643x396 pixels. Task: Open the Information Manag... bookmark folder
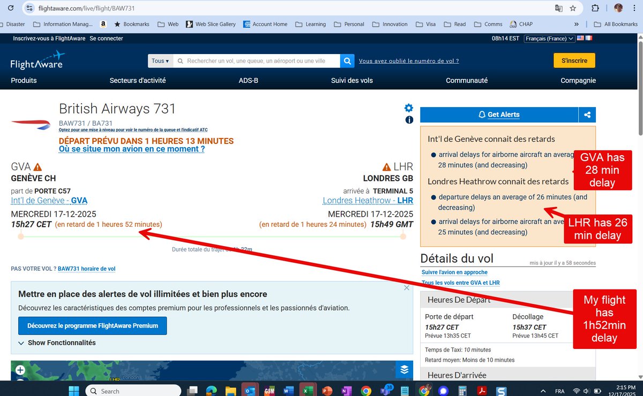click(63, 24)
